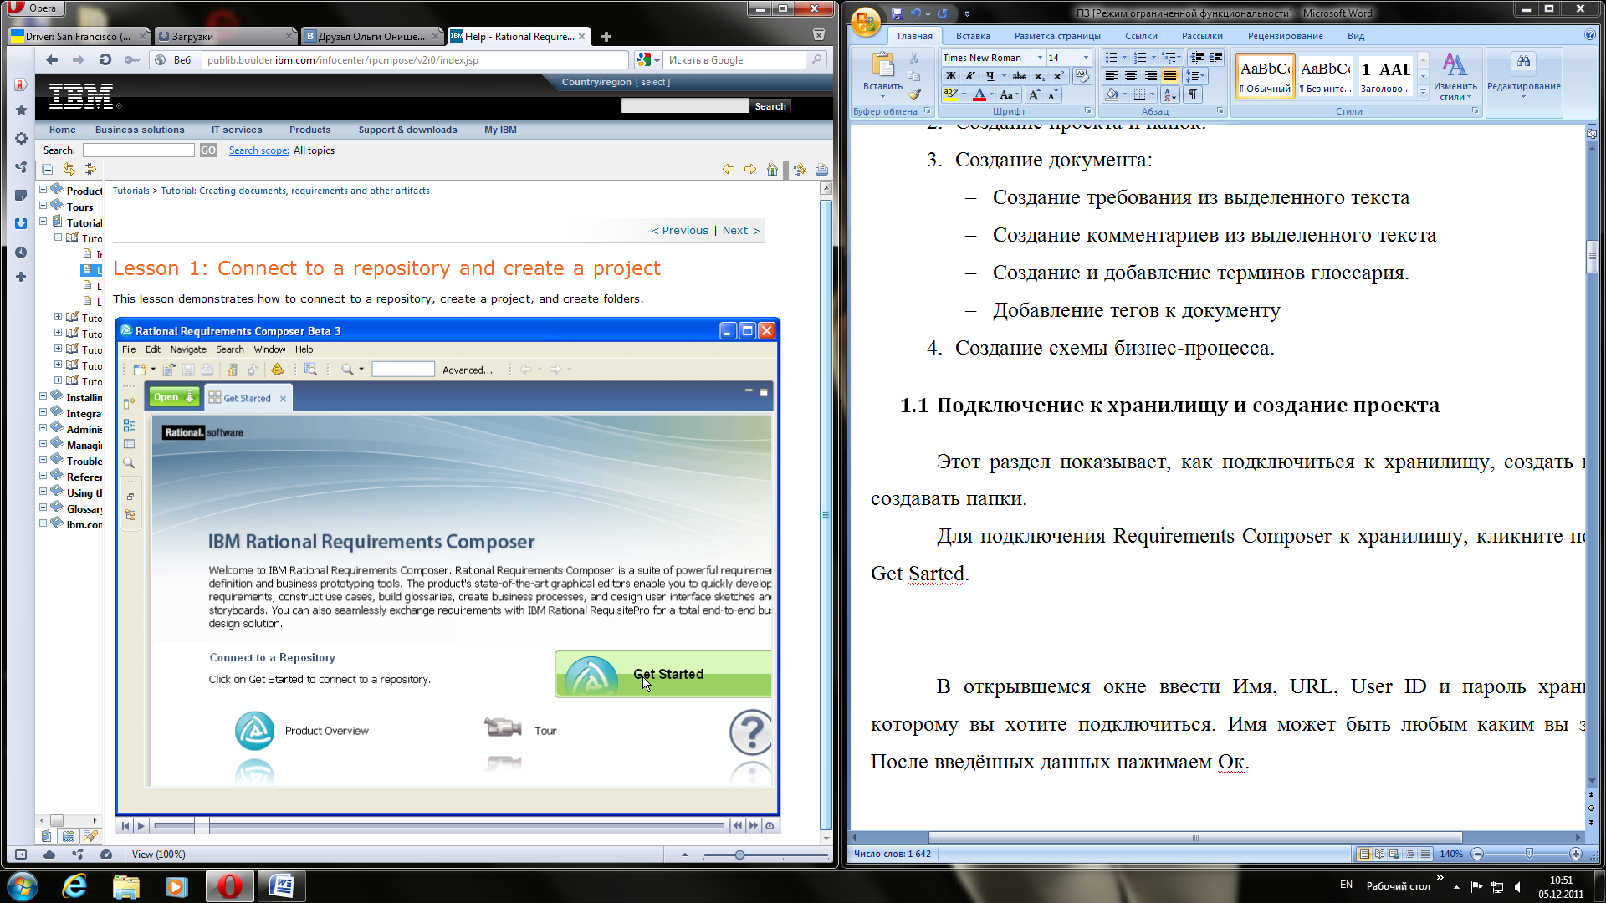Toggle underline formatting in Word ribbon
1606x903 pixels.
click(x=990, y=76)
